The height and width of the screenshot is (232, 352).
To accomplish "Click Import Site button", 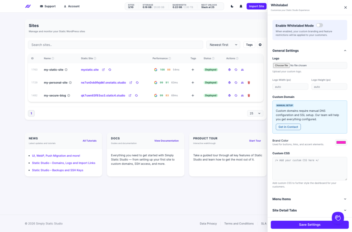I will click(256, 6).
